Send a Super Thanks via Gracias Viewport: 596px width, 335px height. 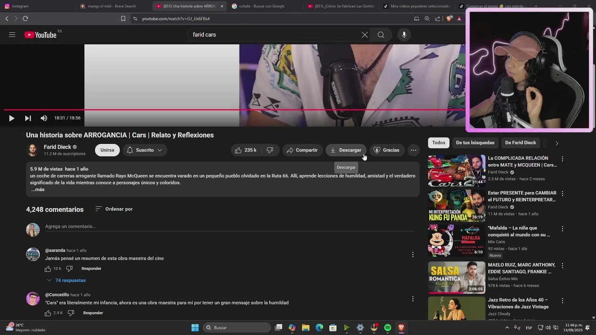[386, 150]
